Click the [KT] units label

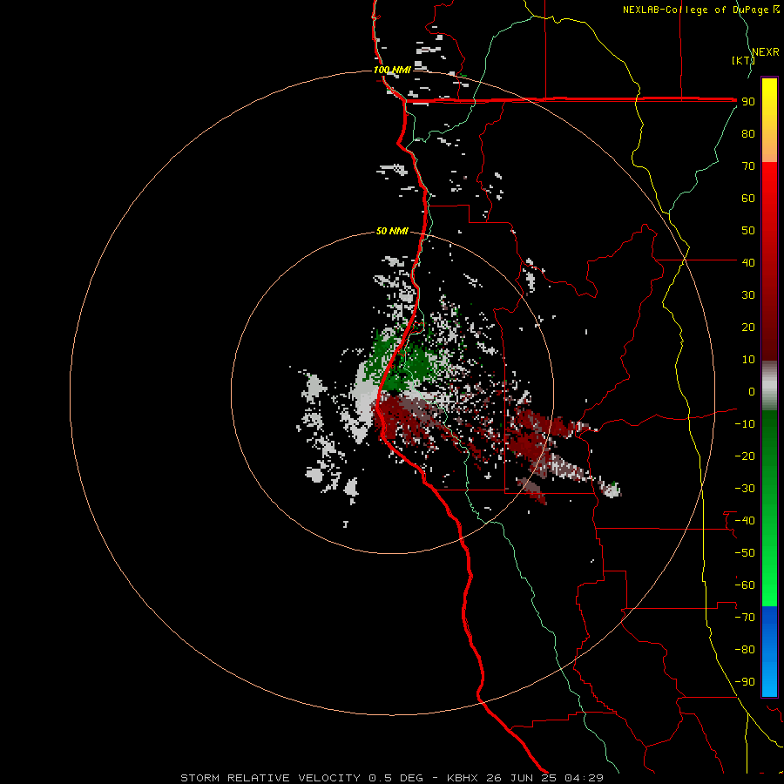[743, 60]
